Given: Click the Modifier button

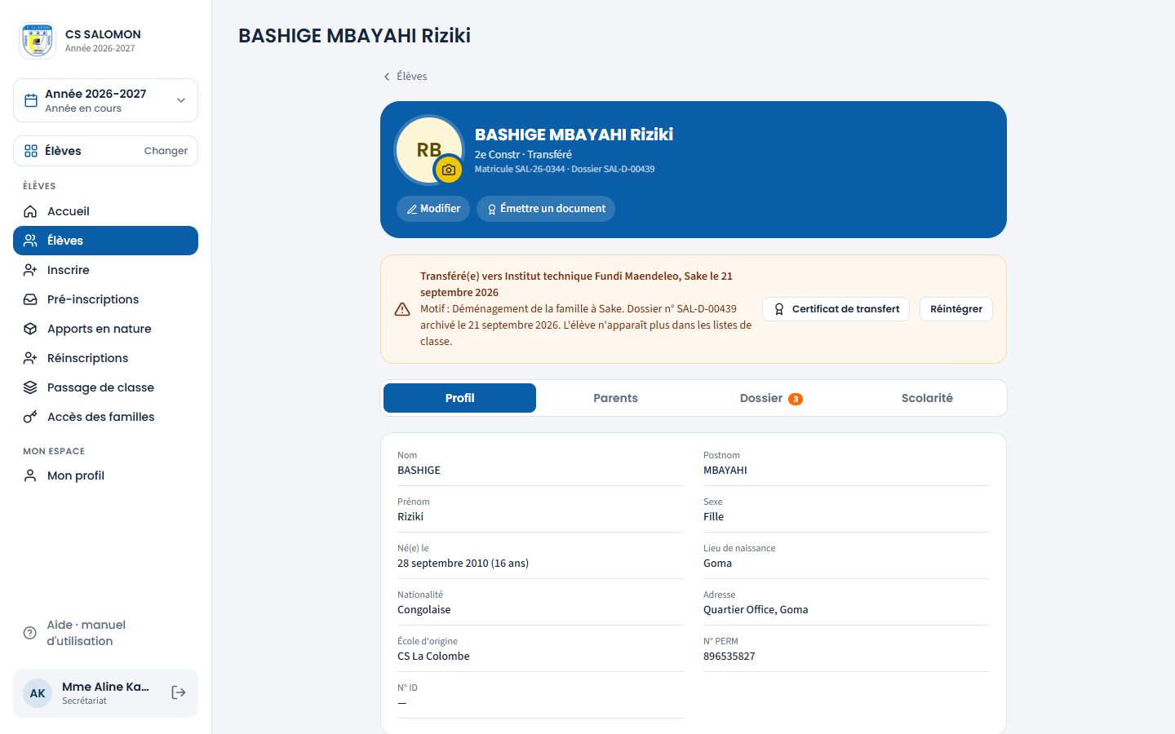Looking at the screenshot, I should [433, 209].
